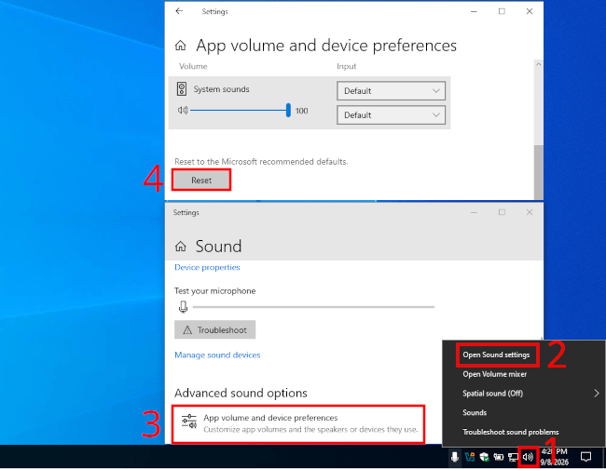Viewport: 606px width, 469px height.
Task: Click the warning icon on the Troubleshoot button
Action: (x=187, y=329)
